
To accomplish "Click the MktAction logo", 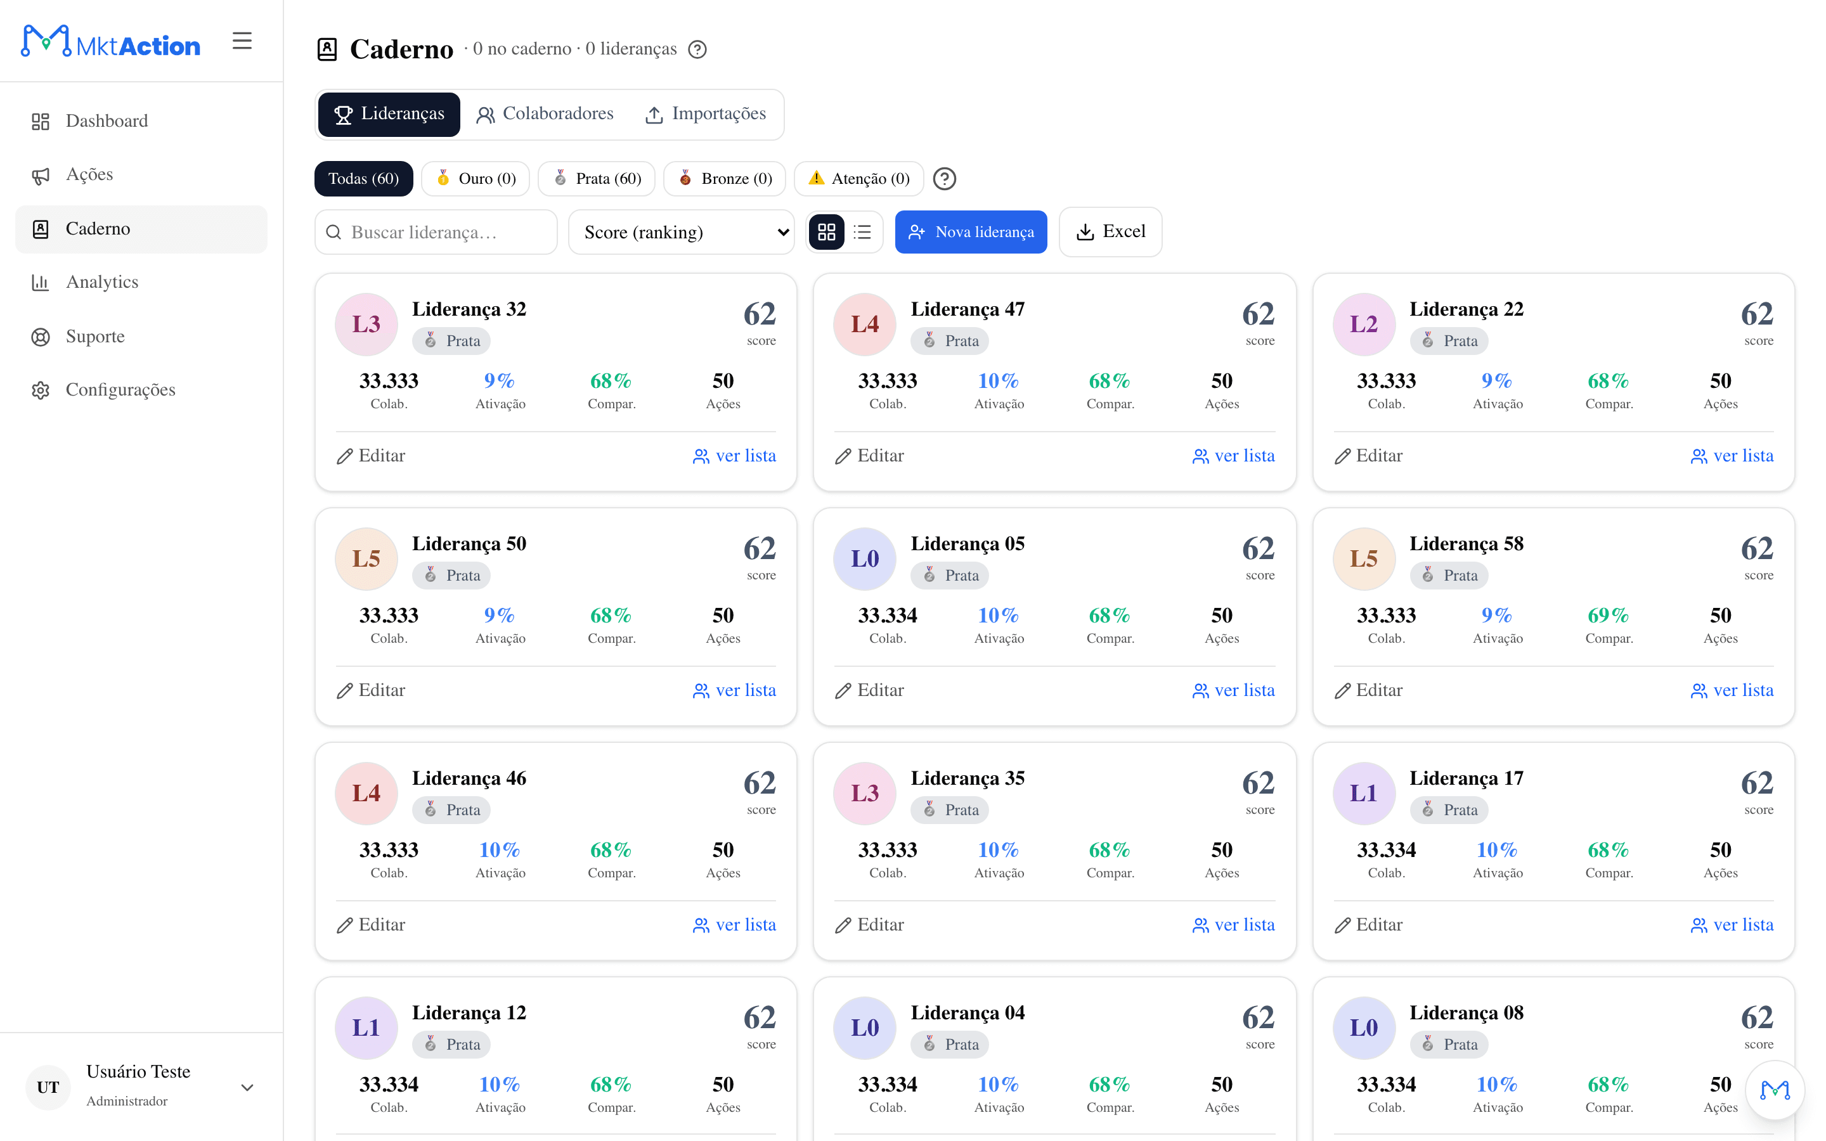I will 110,41.
